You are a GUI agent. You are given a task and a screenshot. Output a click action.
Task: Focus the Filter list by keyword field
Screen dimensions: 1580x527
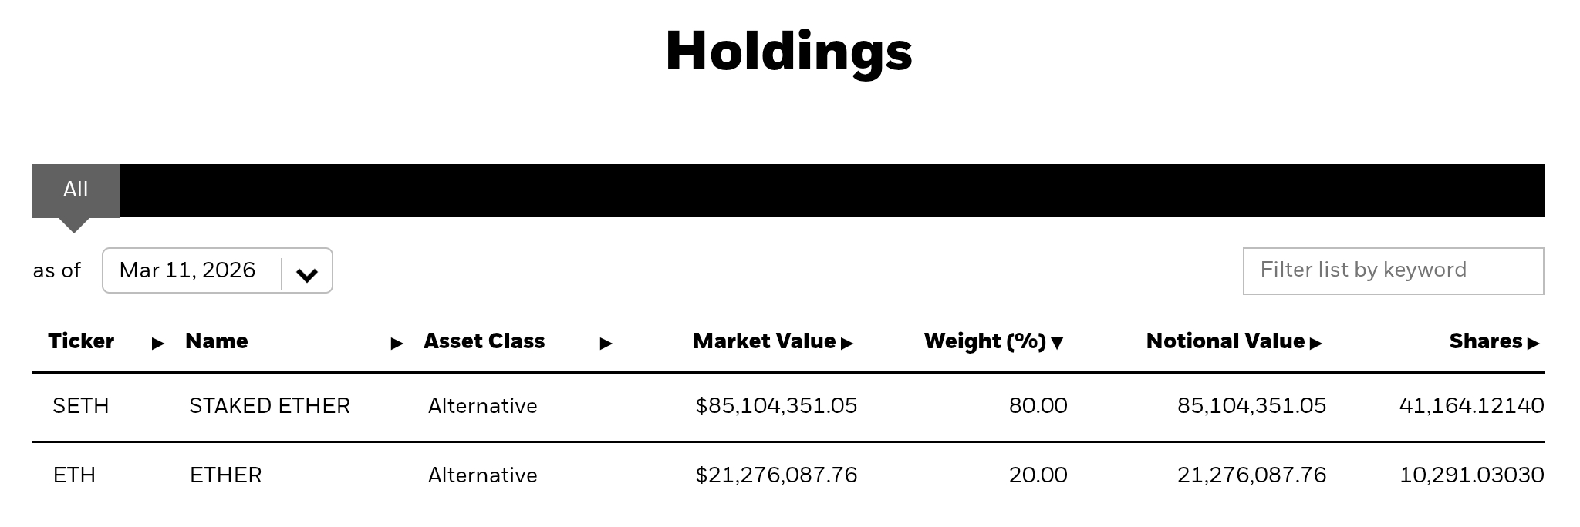click(1393, 270)
